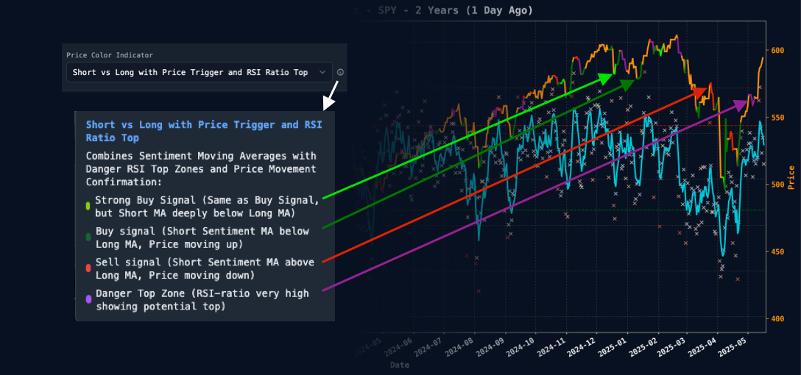Click the 550 price axis tick
This screenshot has width=801, height=375.
[x=778, y=118]
